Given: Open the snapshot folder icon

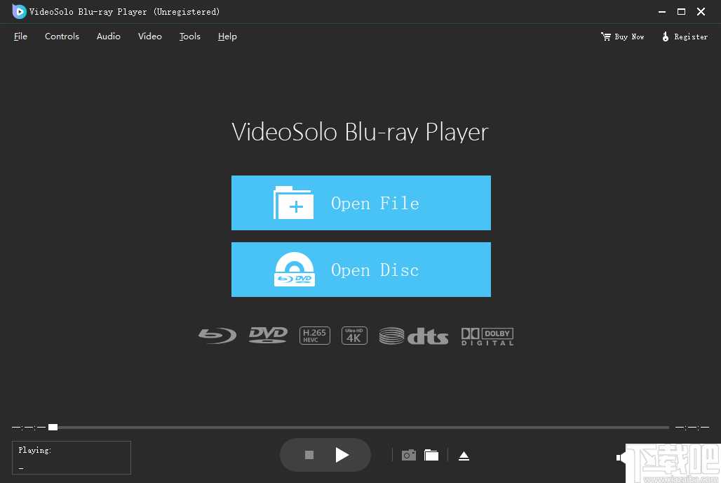Looking at the screenshot, I should pyautogui.click(x=431, y=455).
